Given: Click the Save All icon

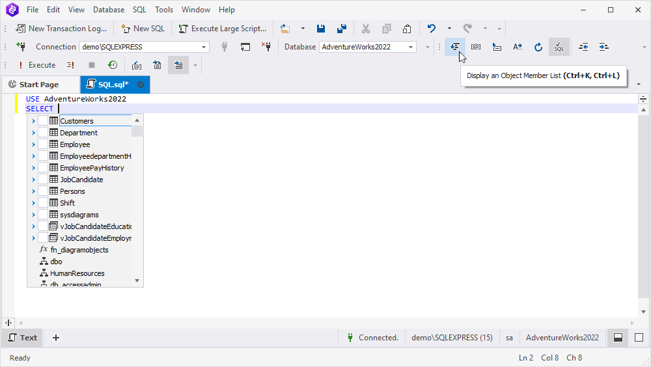Looking at the screenshot, I should (x=342, y=29).
